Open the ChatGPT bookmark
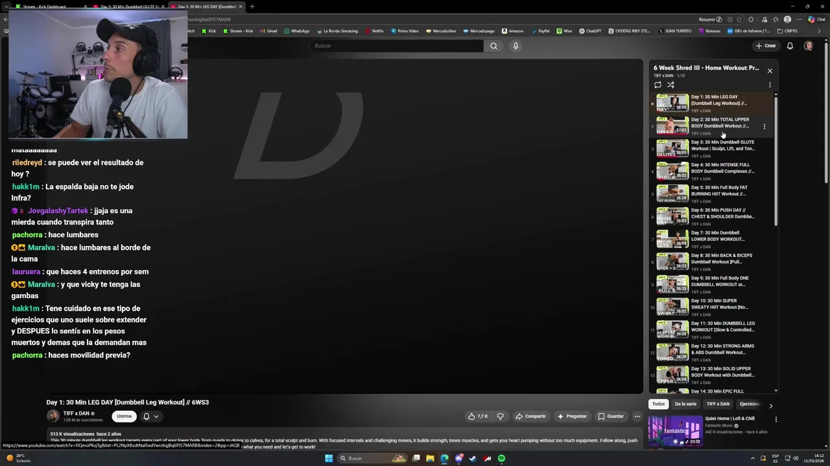The width and height of the screenshot is (830, 466). [590, 31]
